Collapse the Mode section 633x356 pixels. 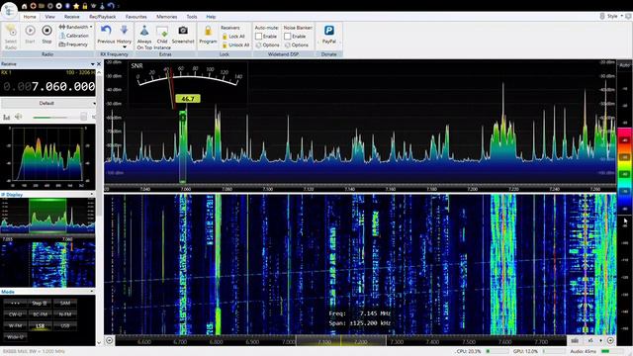91,291
